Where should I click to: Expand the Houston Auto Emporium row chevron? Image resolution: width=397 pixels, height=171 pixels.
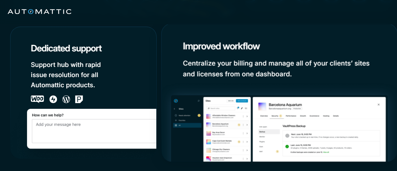point(247,158)
